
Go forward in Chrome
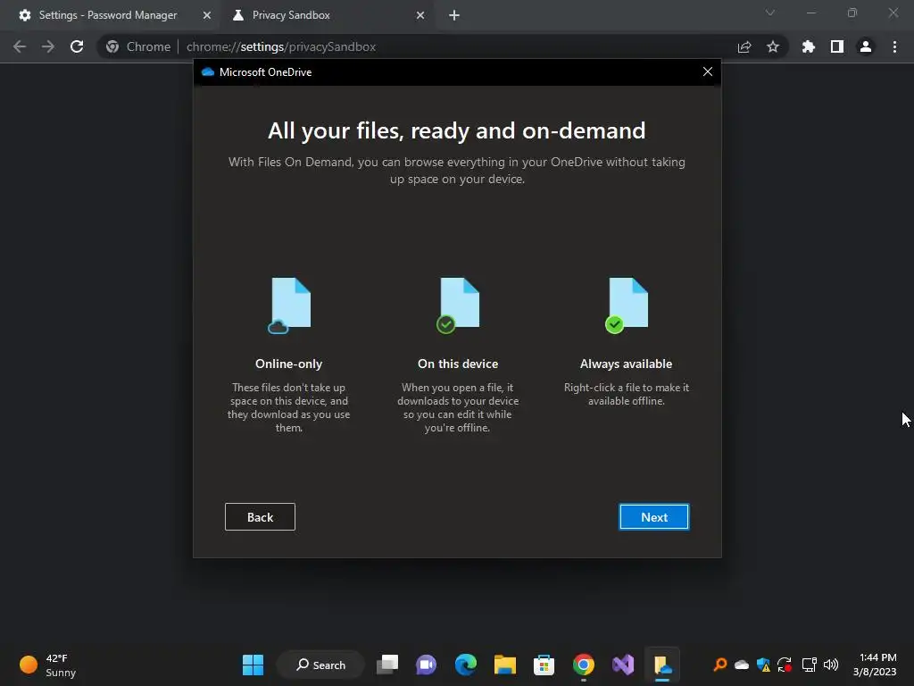coord(48,46)
